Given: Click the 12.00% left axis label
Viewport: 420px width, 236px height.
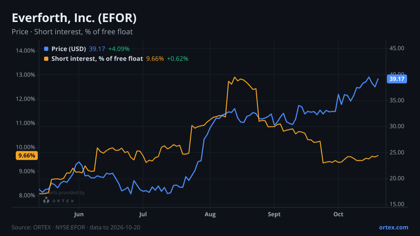Looking at the screenshot, I should click(26, 99).
